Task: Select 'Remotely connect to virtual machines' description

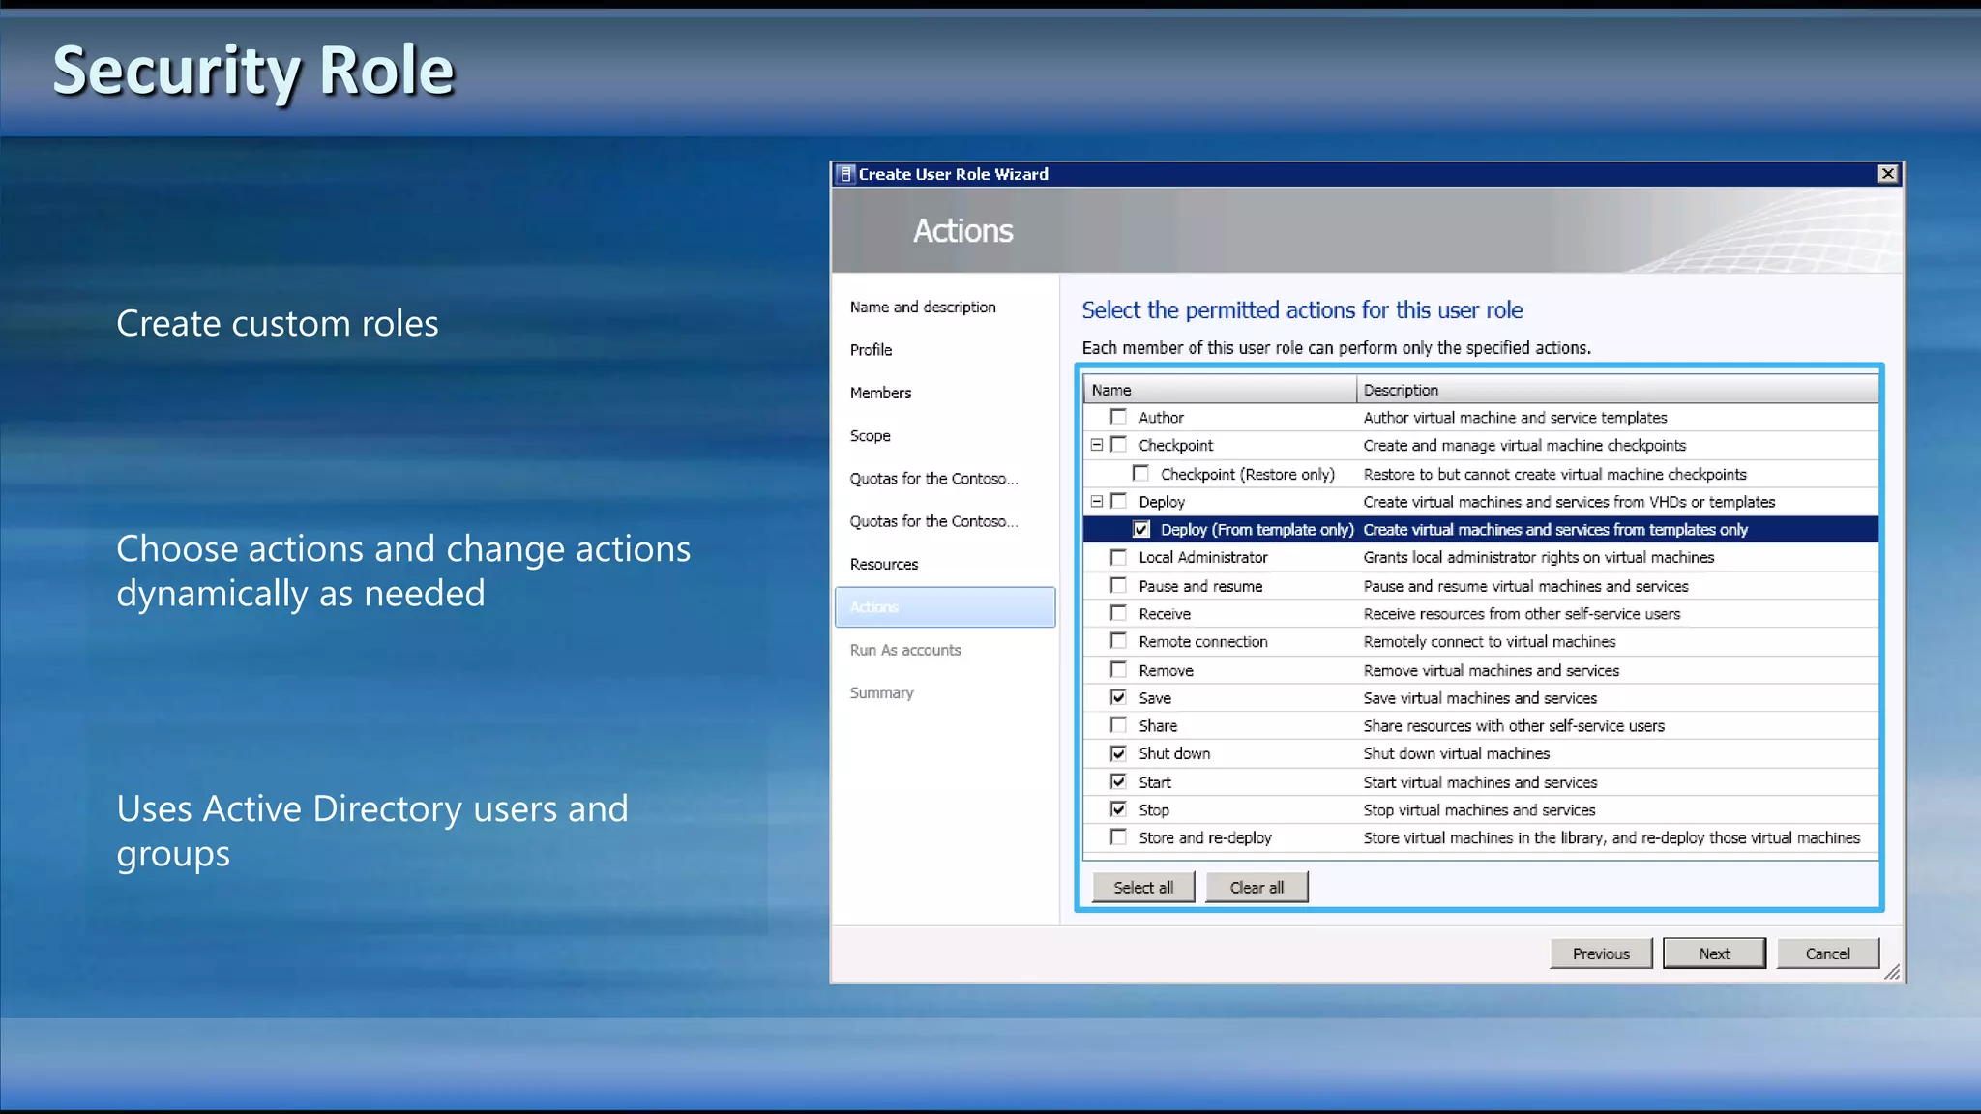Action: click(1489, 642)
